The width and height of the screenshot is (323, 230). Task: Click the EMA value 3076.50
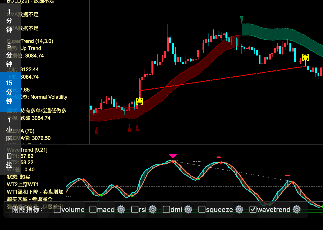(41, 138)
